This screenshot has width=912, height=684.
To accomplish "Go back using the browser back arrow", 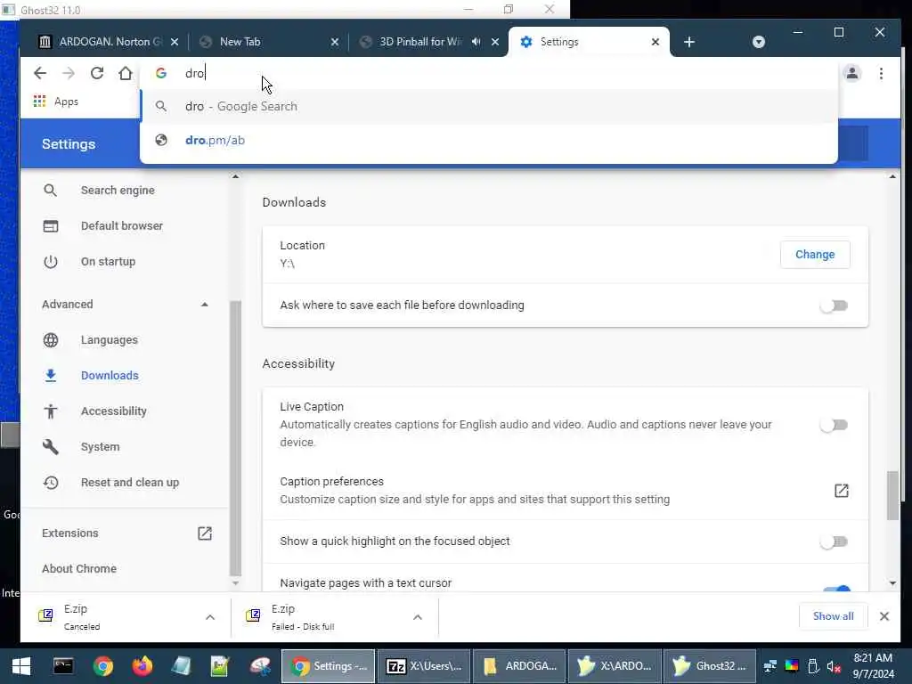I will 39,73.
